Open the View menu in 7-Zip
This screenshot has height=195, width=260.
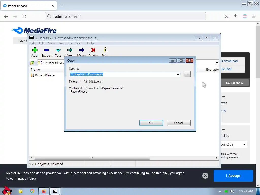(x=52, y=43)
